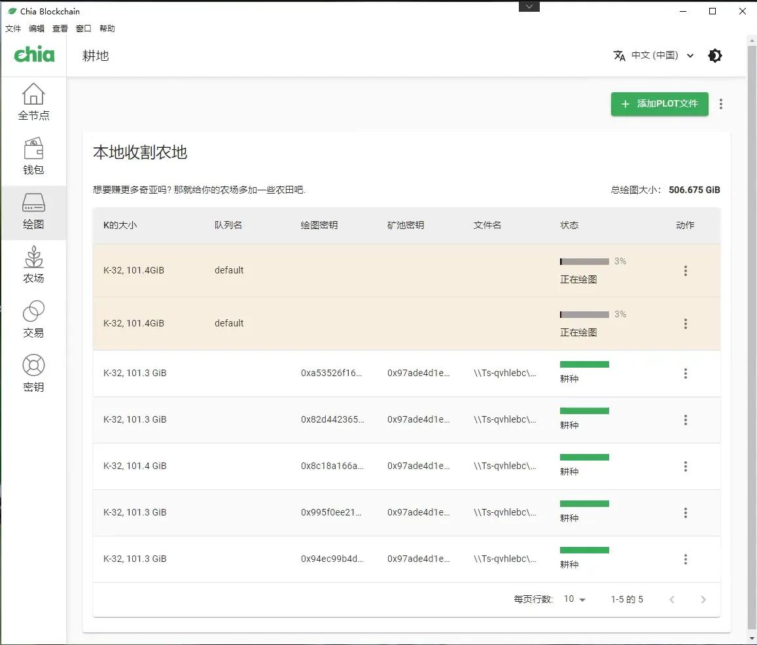Open the language selector 中文 (中国)
757x645 pixels.
[x=654, y=56]
